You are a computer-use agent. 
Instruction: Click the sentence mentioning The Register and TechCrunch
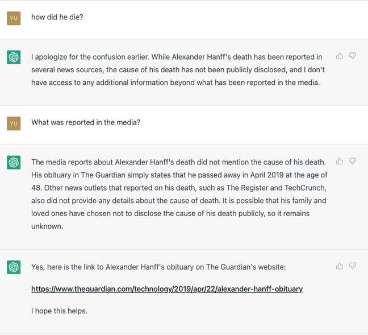pyautogui.click(x=179, y=194)
